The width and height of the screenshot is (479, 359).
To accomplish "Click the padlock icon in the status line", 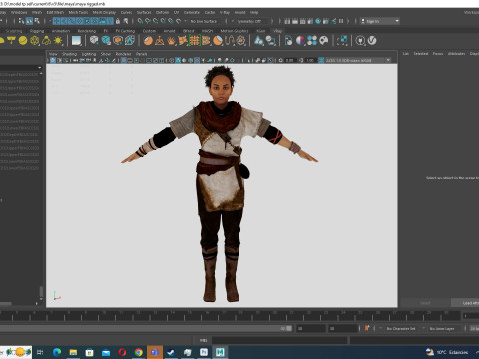I will (x=118, y=21).
